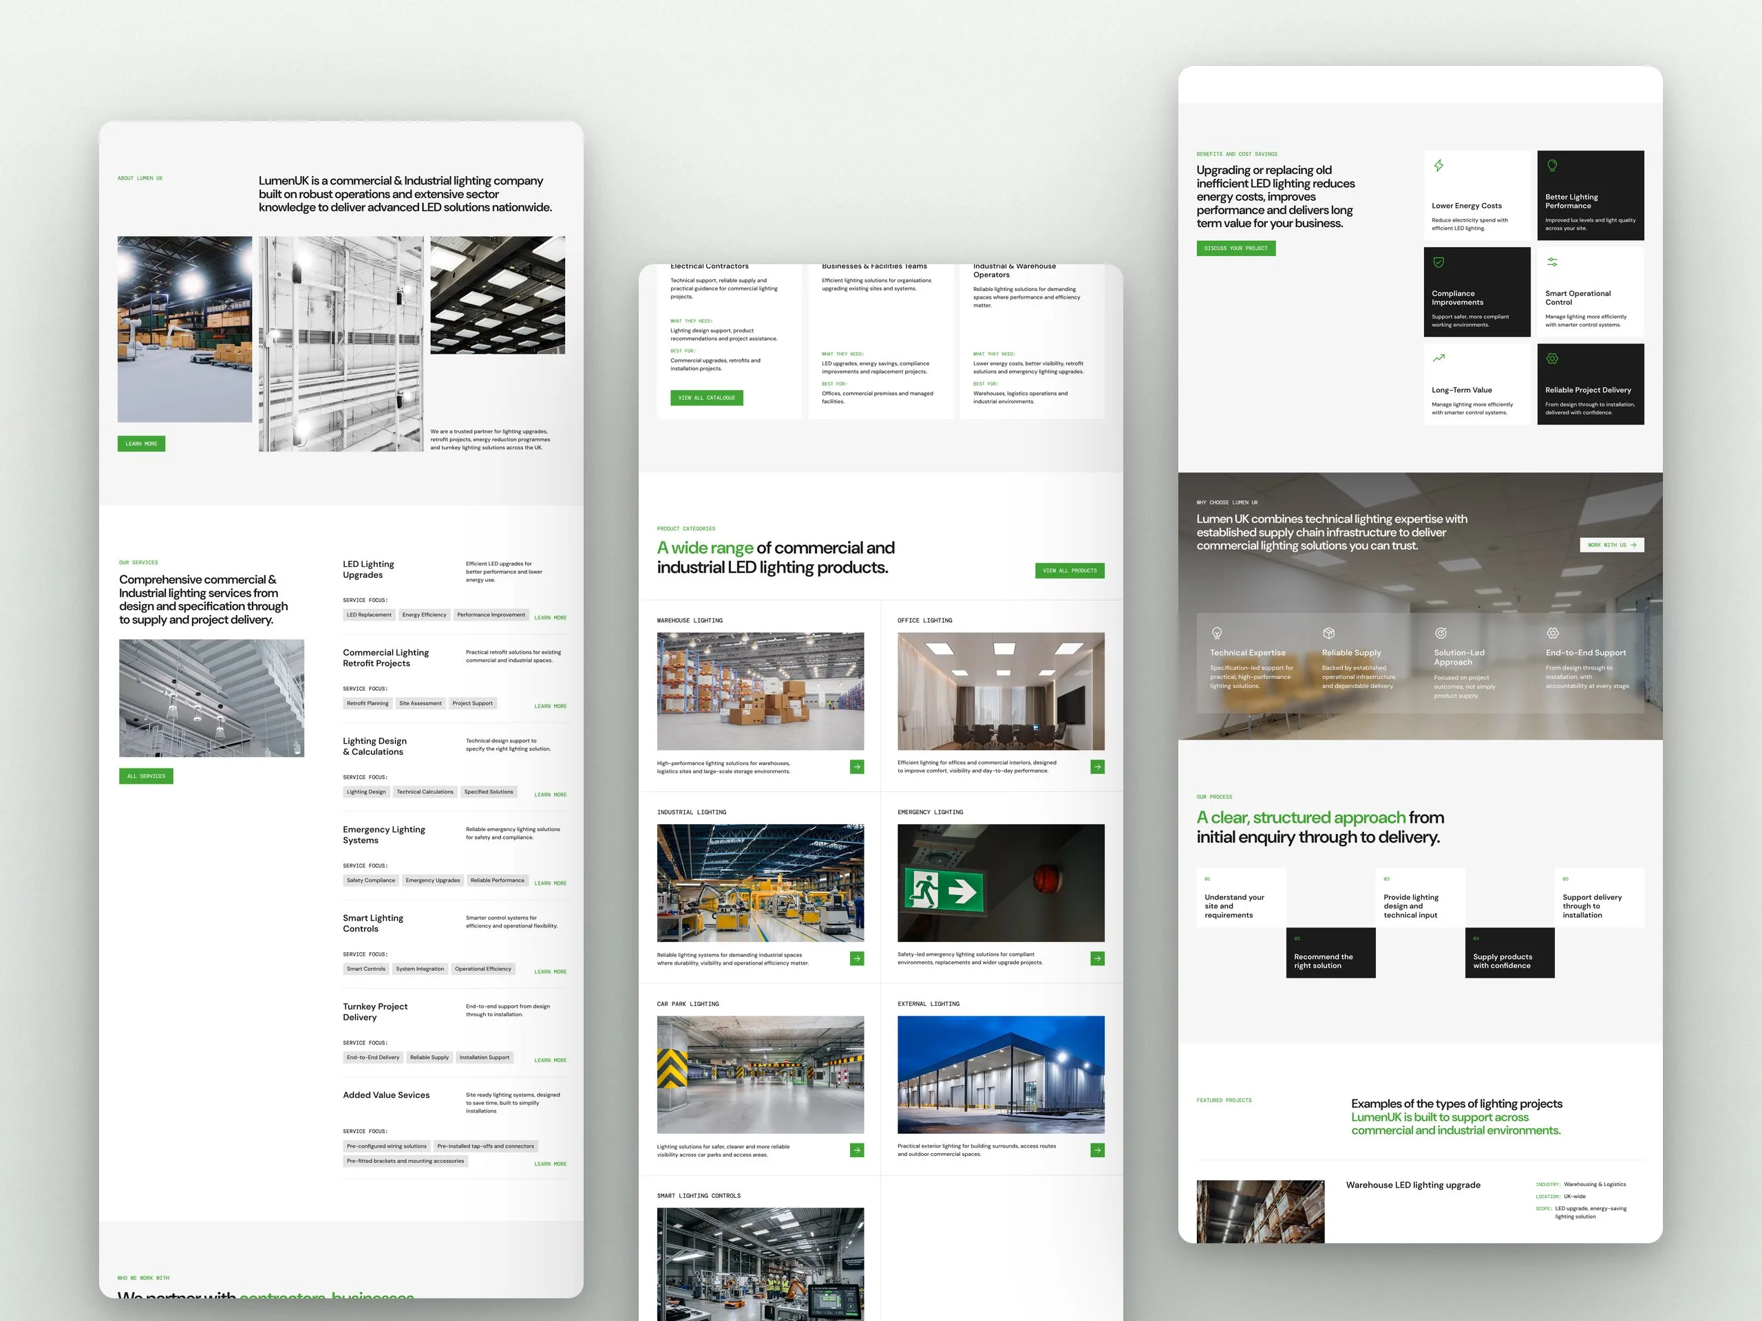Image resolution: width=1762 pixels, height=1321 pixels.
Task: Click the View All Catalogue button
Action: click(x=707, y=398)
